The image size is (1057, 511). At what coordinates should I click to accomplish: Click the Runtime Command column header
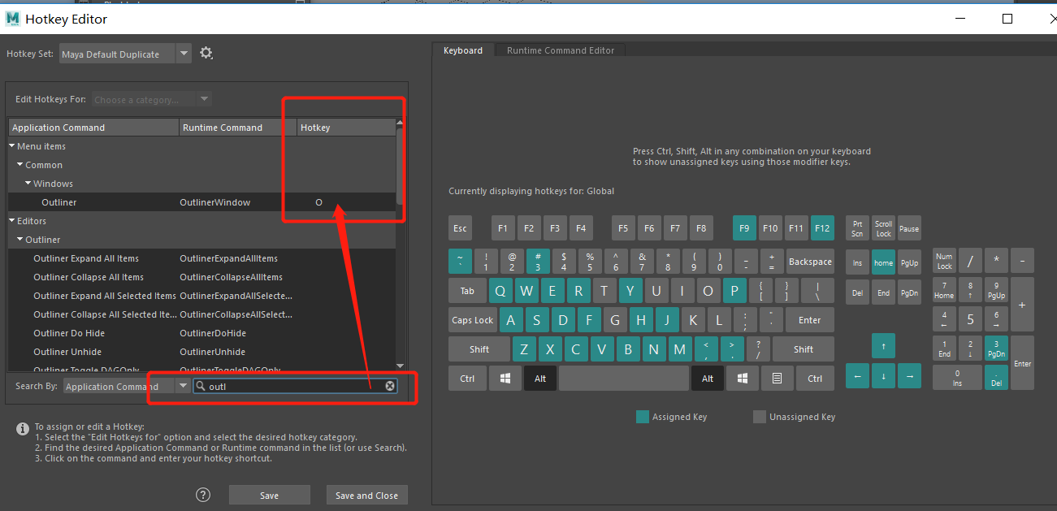(238, 128)
